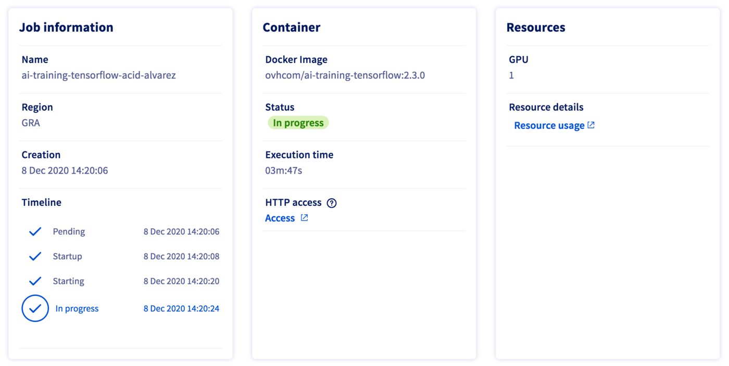Click the Creation date 8 Dec 2020 14:20:06
This screenshot has width=729, height=366.
click(65, 171)
